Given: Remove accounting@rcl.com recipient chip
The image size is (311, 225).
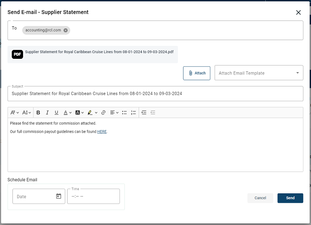Looking at the screenshot, I should [x=65, y=30].
